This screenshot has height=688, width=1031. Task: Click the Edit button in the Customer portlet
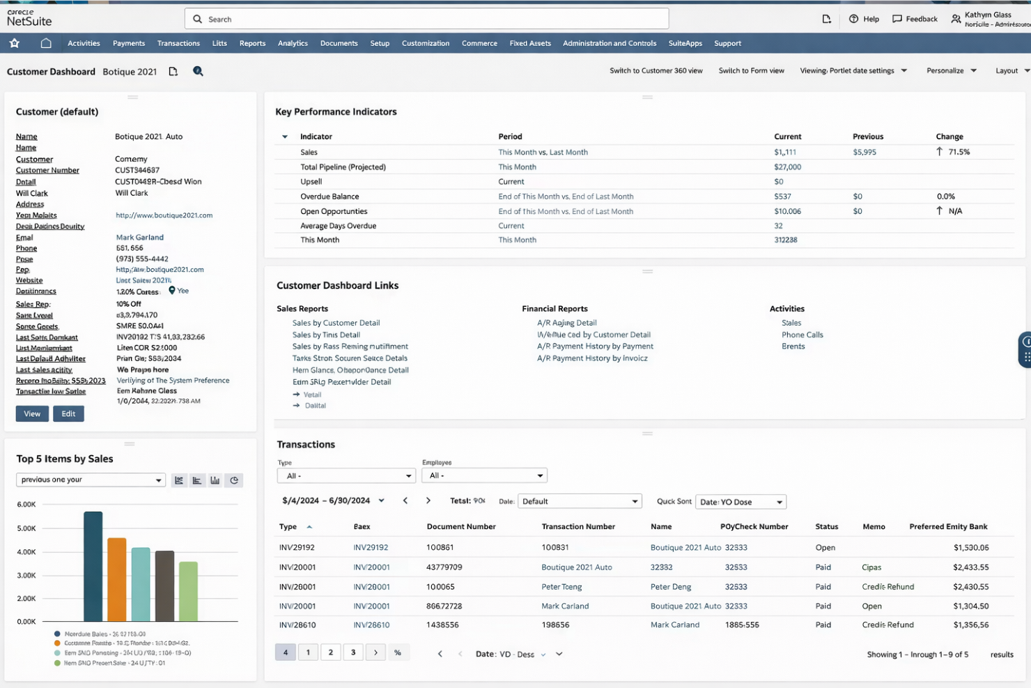[68, 413]
